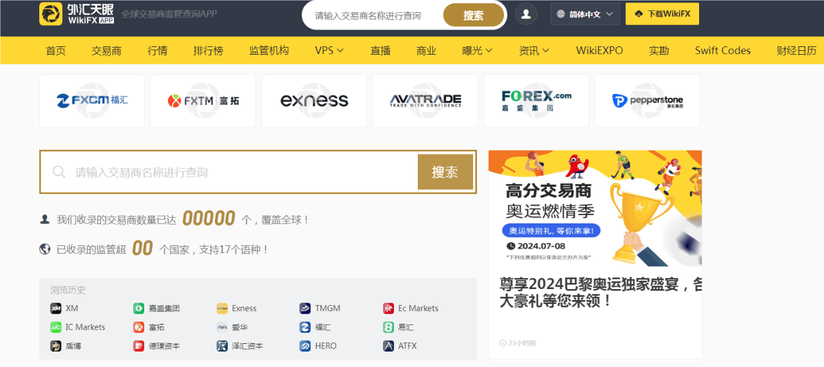Open the FOREX.com 嘉盛集团 logo card
This screenshot has width=824, height=367.
536,100
